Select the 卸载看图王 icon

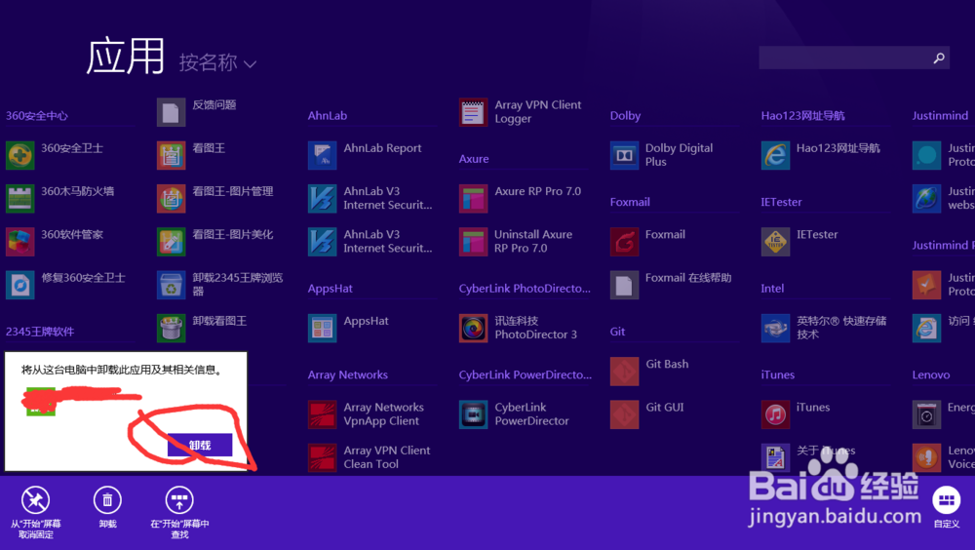(x=171, y=328)
